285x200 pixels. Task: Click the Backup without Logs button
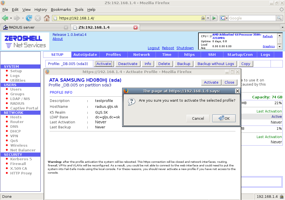pyautogui.click(x=216, y=64)
